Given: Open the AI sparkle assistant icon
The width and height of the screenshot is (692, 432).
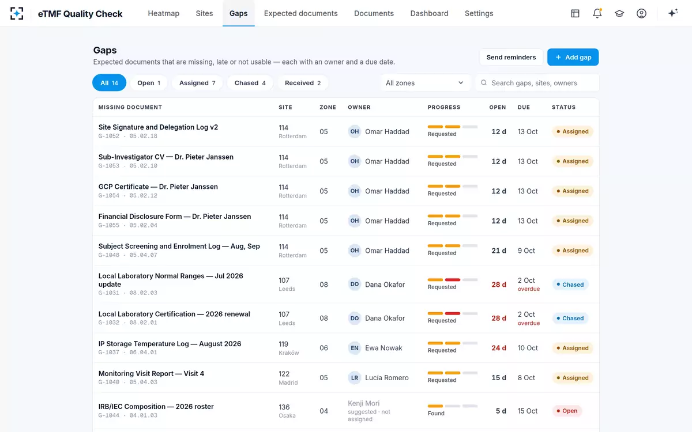Looking at the screenshot, I should coord(672,13).
